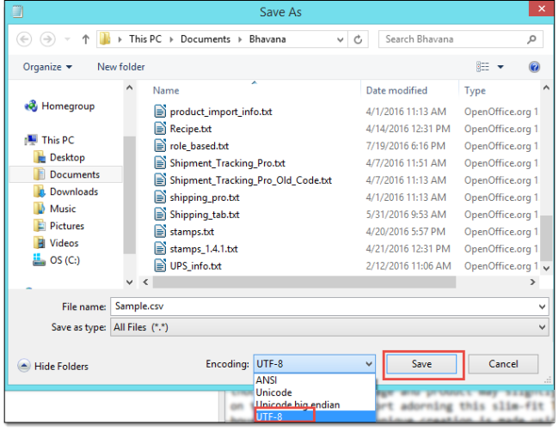Select UPS_info.txt file
Screen dimensions: 559x431
[x=195, y=266]
